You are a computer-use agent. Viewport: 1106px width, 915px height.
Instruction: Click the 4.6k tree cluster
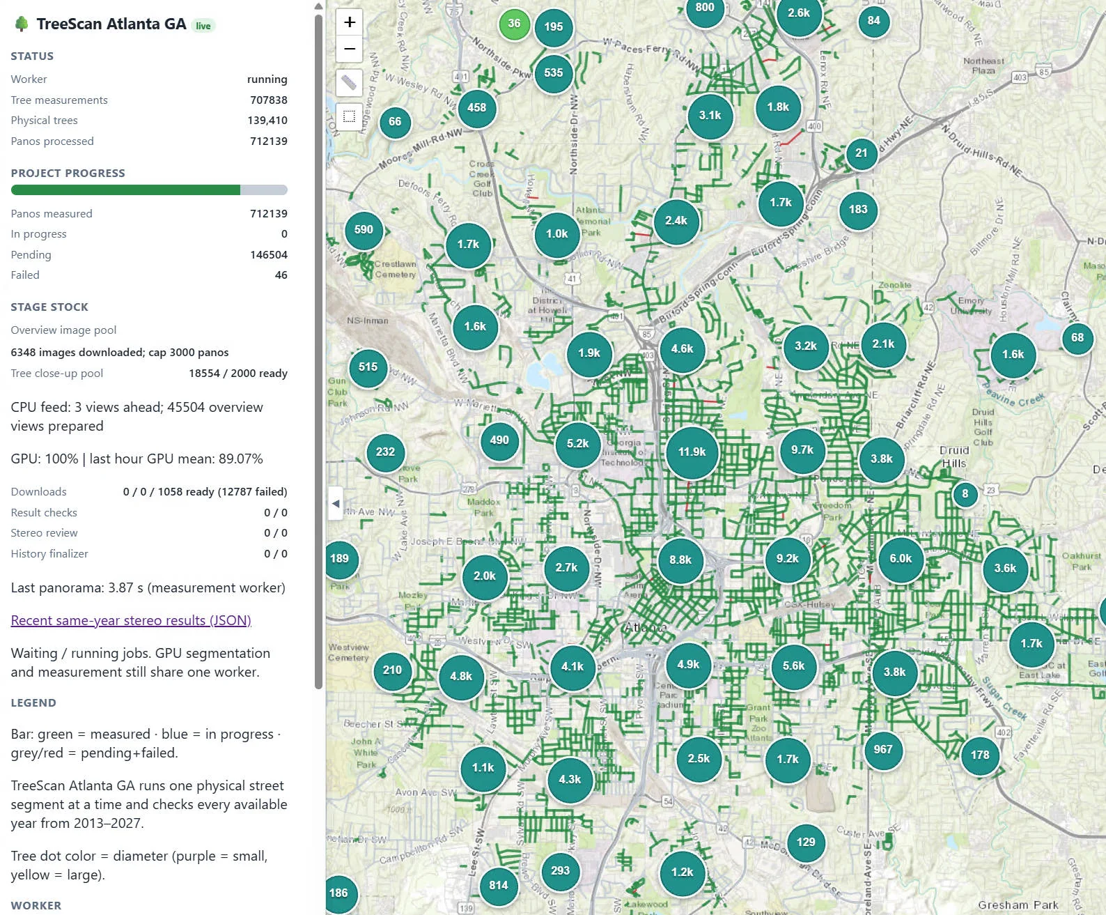click(x=682, y=349)
